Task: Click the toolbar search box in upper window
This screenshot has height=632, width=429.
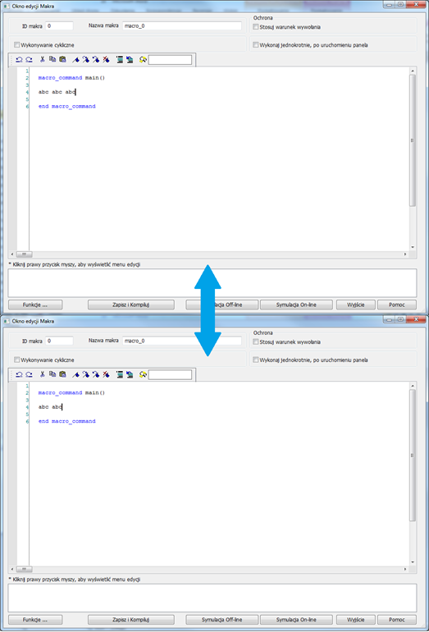Action: coord(170,60)
